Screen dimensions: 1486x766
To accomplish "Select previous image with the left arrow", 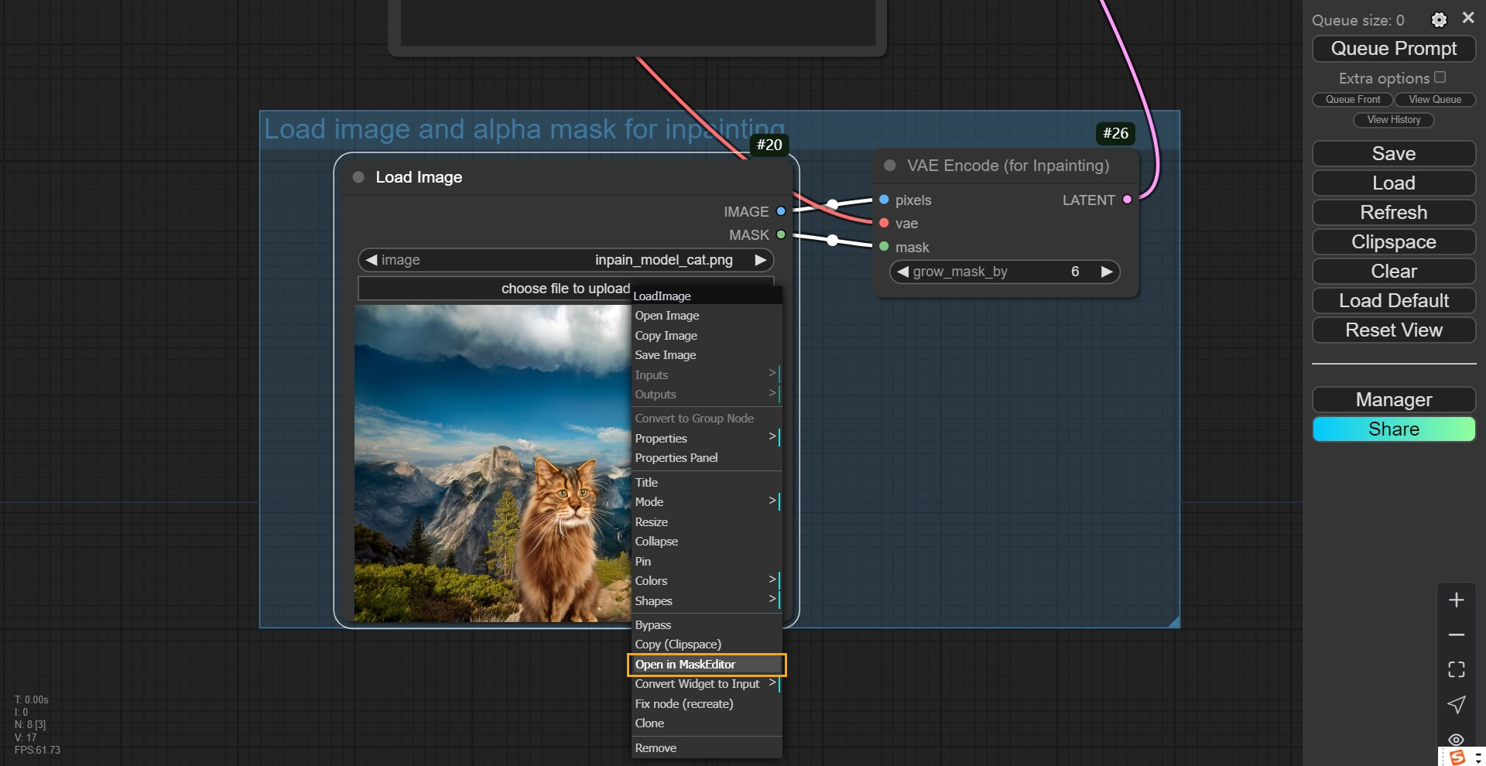I will coord(371,260).
